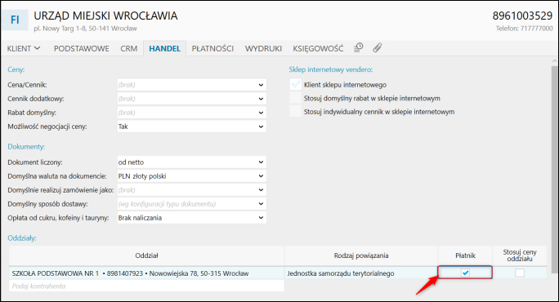Open Możliwość negocjacji ceny dropdown
The height and width of the screenshot is (302, 559).
tap(192, 127)
